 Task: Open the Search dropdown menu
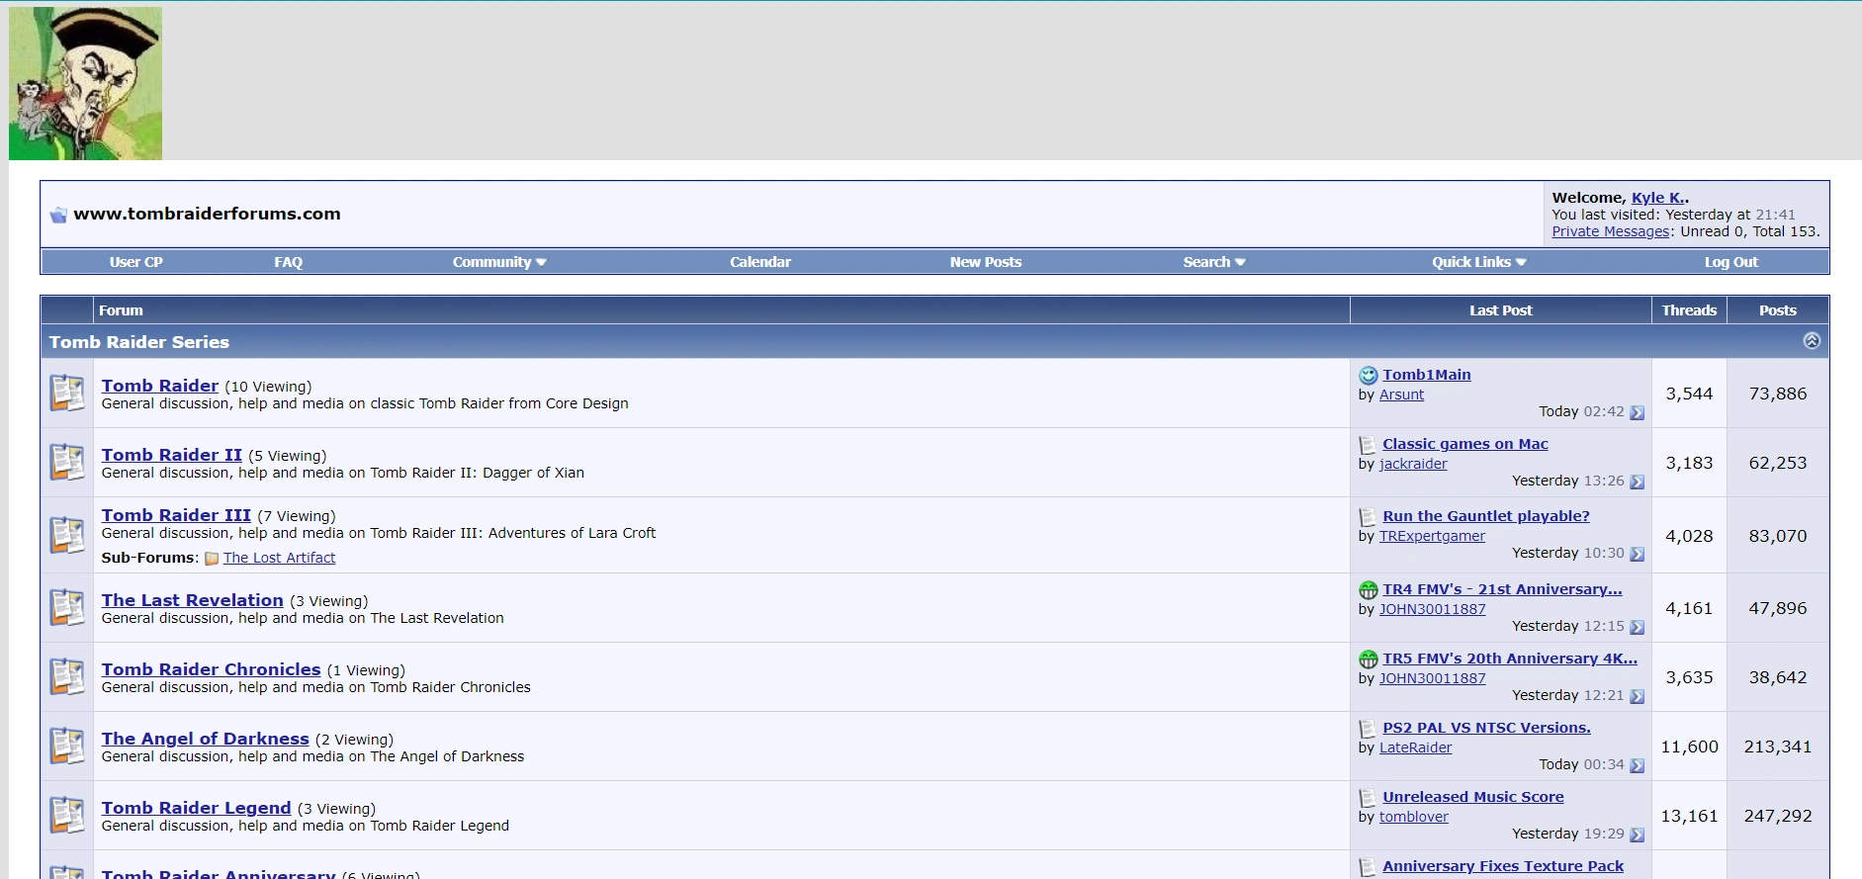tap(1214, 262)
